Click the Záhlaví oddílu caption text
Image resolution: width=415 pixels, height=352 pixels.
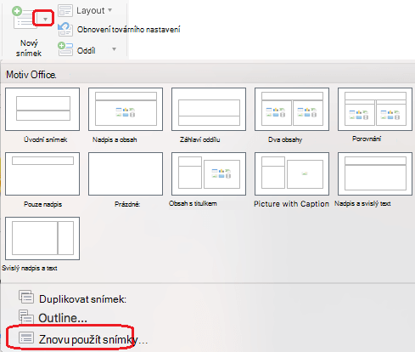coord(199,139)
